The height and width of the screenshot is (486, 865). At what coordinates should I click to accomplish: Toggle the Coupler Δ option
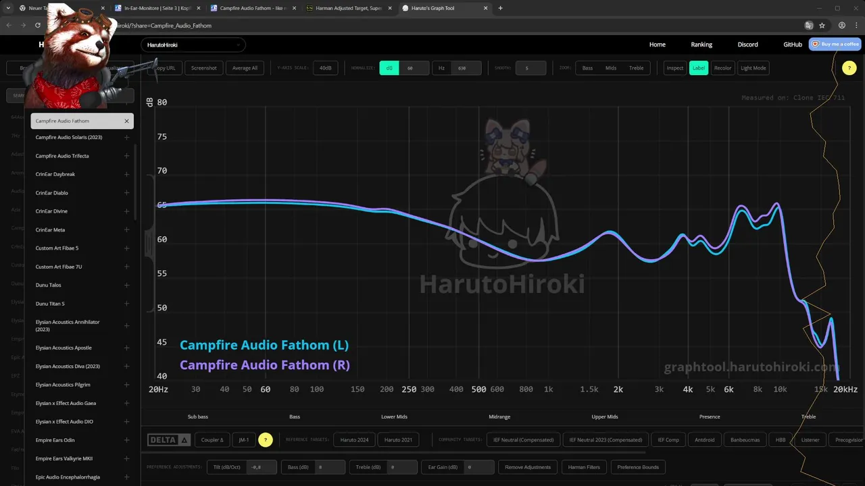click(x=212, y=440)
